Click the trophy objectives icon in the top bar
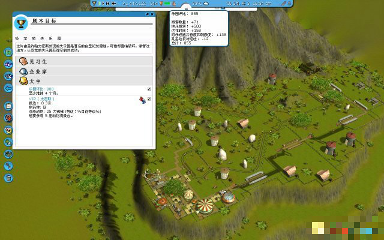The height and width of the screenshot is (240, 384). (94, 3)
